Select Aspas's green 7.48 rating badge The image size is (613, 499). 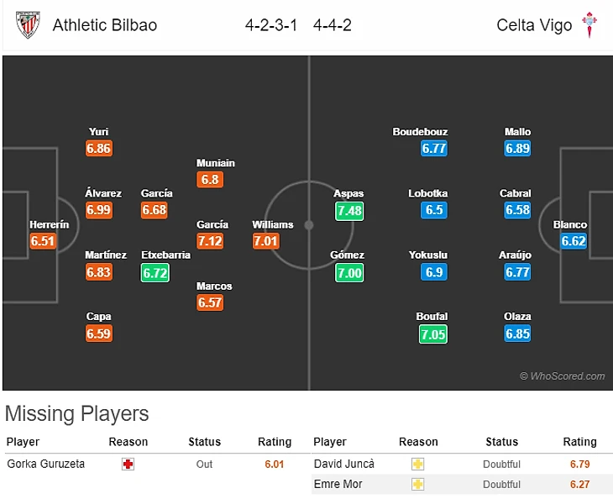[349, 210]
